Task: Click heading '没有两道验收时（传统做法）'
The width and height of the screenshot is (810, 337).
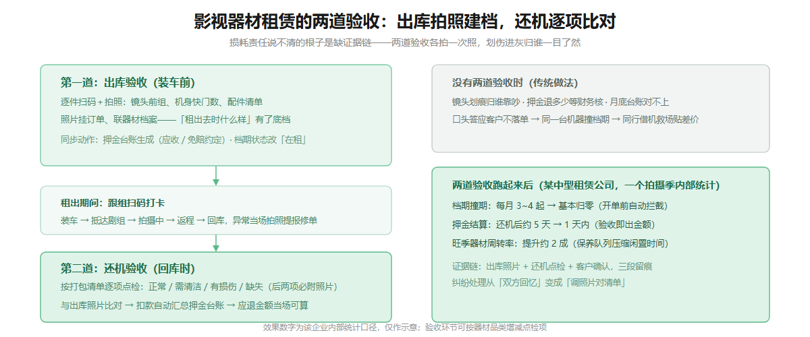Action: [x=515, y=83]
